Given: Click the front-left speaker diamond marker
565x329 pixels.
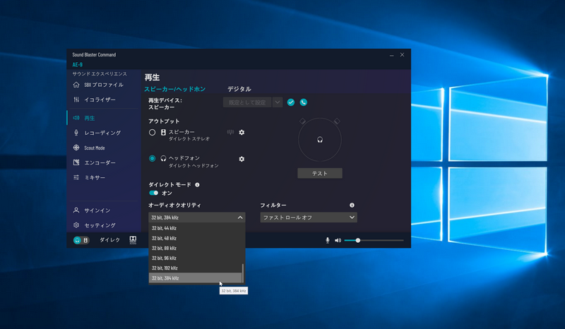Looking at the screenshot, I should 303,121.
